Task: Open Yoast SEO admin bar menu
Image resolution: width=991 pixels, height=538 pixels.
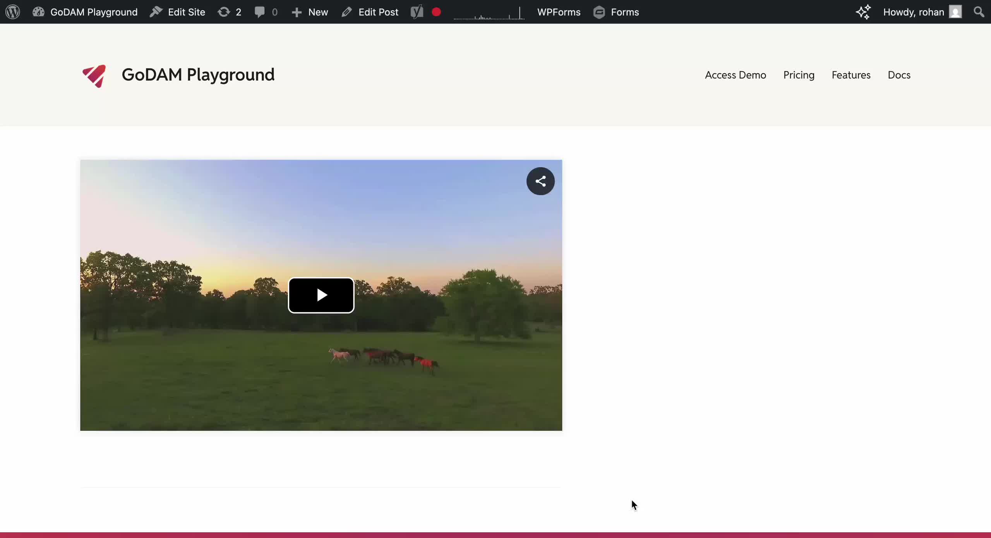Action: click(x=416, y=12)
